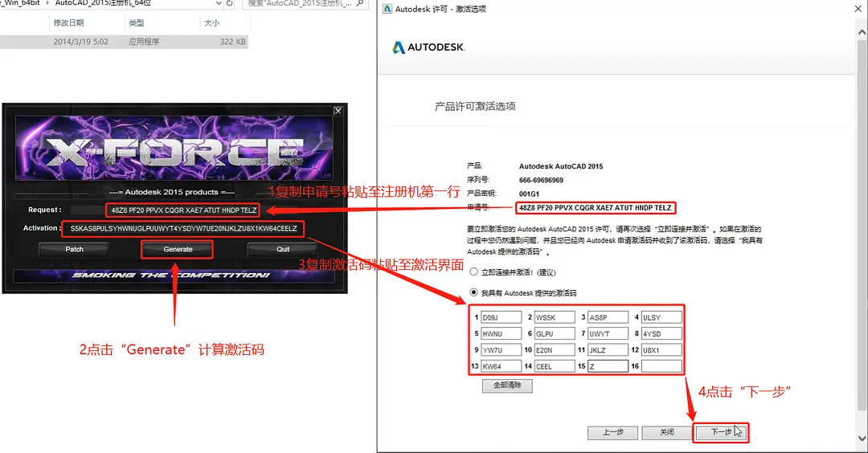Click the product key 001G1

click(x=529, y=194)
